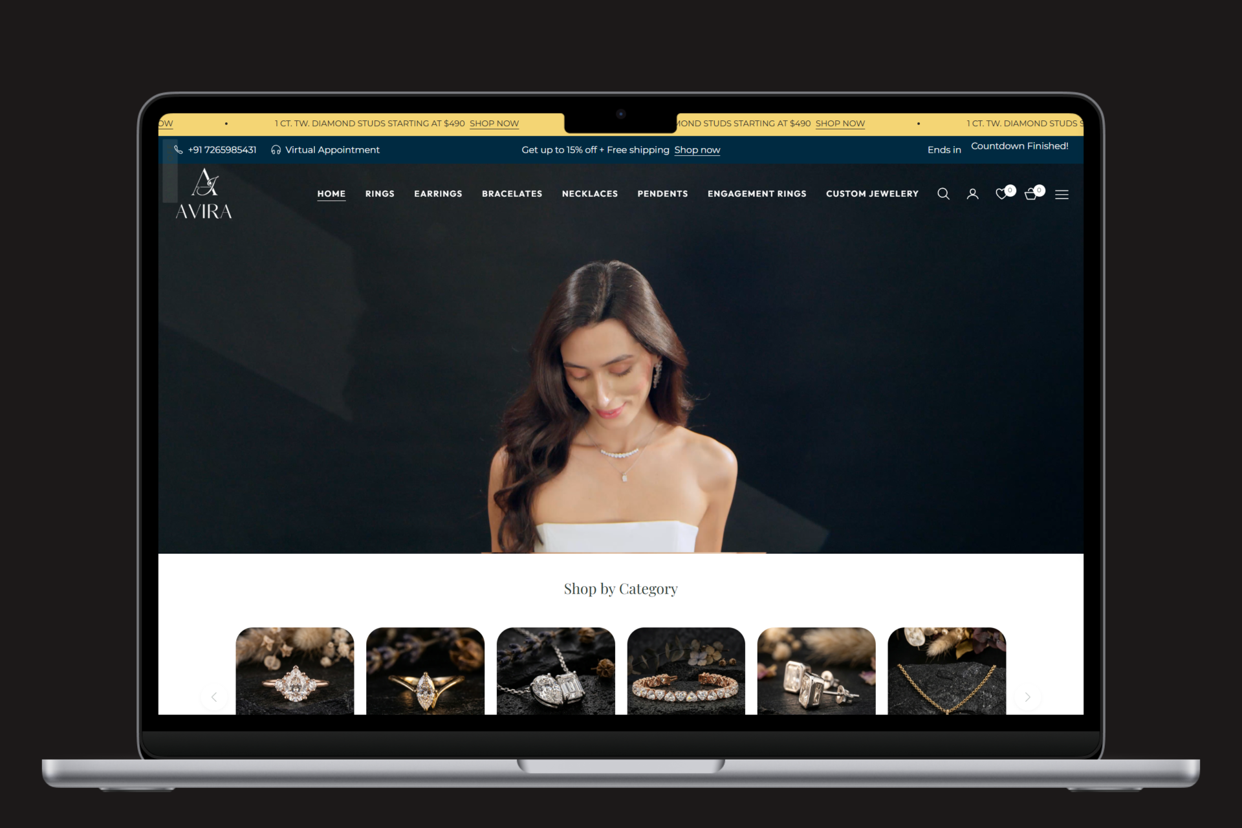Image resolution: width=1242 pixels, height=828 pixels.
Task: Open the search icon in header
Action: (x=943, y=194)
